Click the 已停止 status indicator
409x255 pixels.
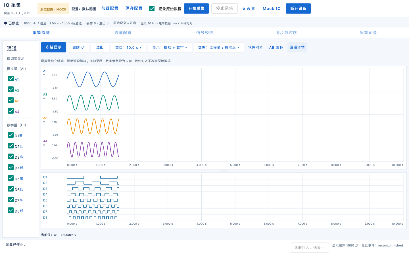(x=11, y=23)
